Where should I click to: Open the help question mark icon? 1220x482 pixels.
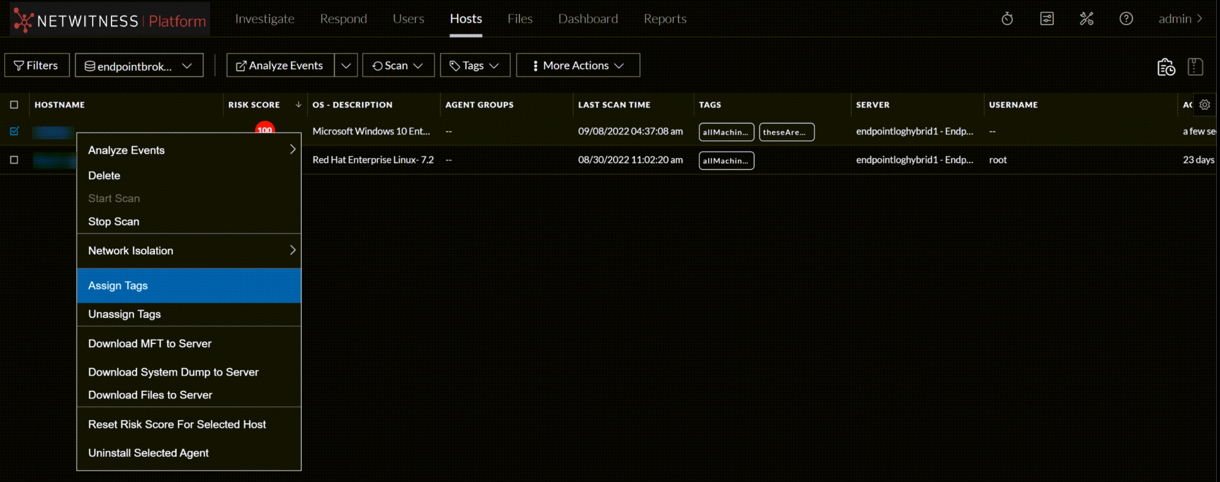click(1126, 19)
